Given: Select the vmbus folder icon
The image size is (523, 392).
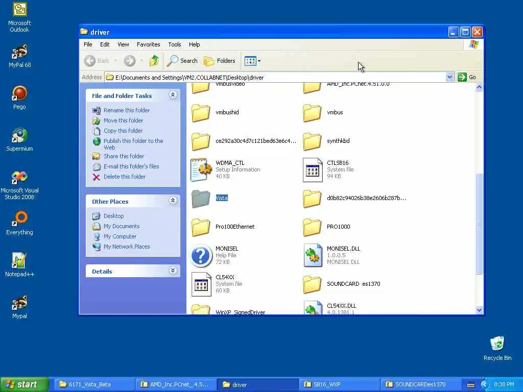Looking at the screenshot, I should [x=312, y=113].
